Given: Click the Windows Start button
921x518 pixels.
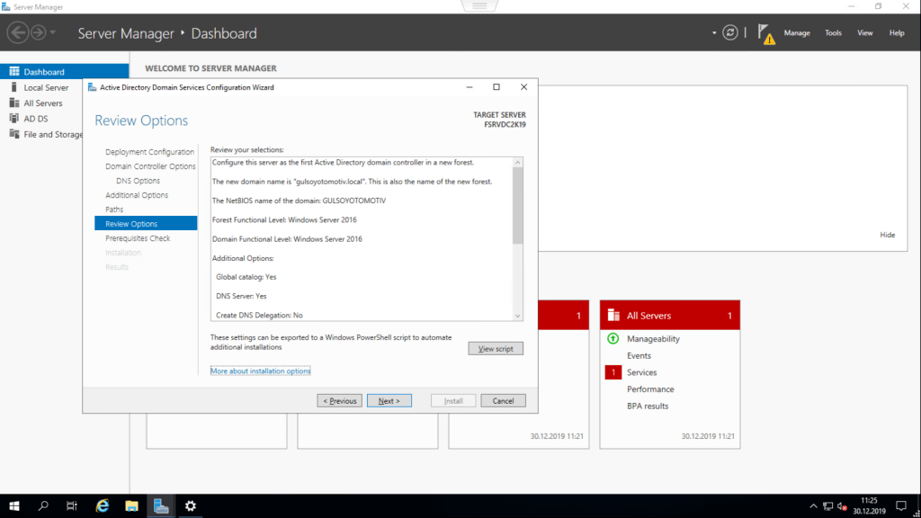Looking at the screenshot, I should tap(14, 506).
